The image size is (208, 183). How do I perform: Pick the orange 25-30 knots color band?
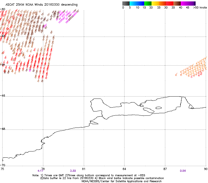click(162, 3)
